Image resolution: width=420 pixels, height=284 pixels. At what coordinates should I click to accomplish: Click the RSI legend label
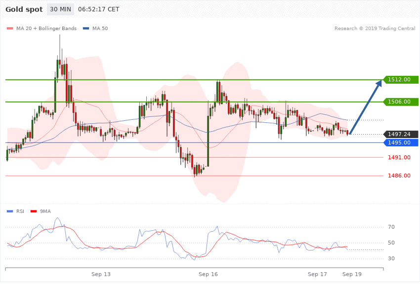pos(20,212)
